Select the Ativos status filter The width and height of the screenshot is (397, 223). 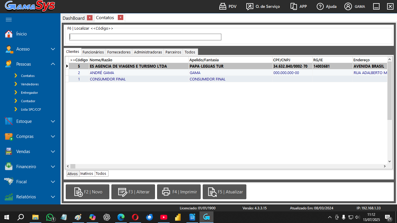(73, 174)
